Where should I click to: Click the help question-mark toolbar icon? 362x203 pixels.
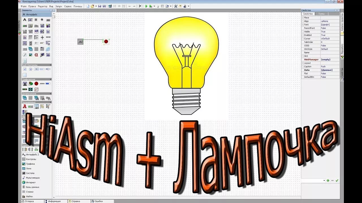(x=180, y=6)
